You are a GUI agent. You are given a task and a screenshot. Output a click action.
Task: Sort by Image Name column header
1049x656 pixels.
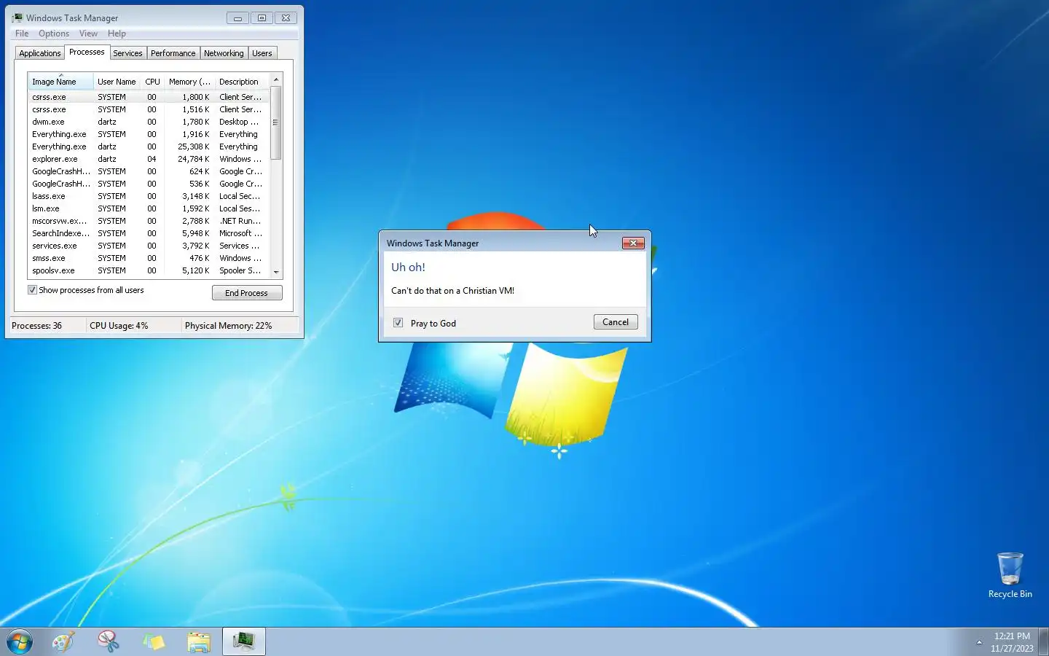pos(60,82)
